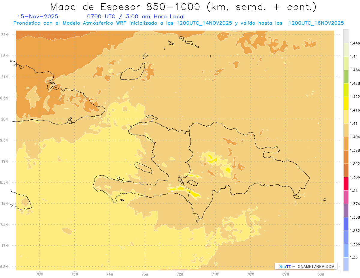Click the legend value 1.446
This screenshot has height=278, width=360.
pos(355,43)
